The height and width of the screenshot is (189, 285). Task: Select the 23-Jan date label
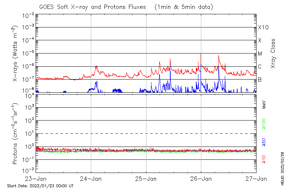[36, 178]
